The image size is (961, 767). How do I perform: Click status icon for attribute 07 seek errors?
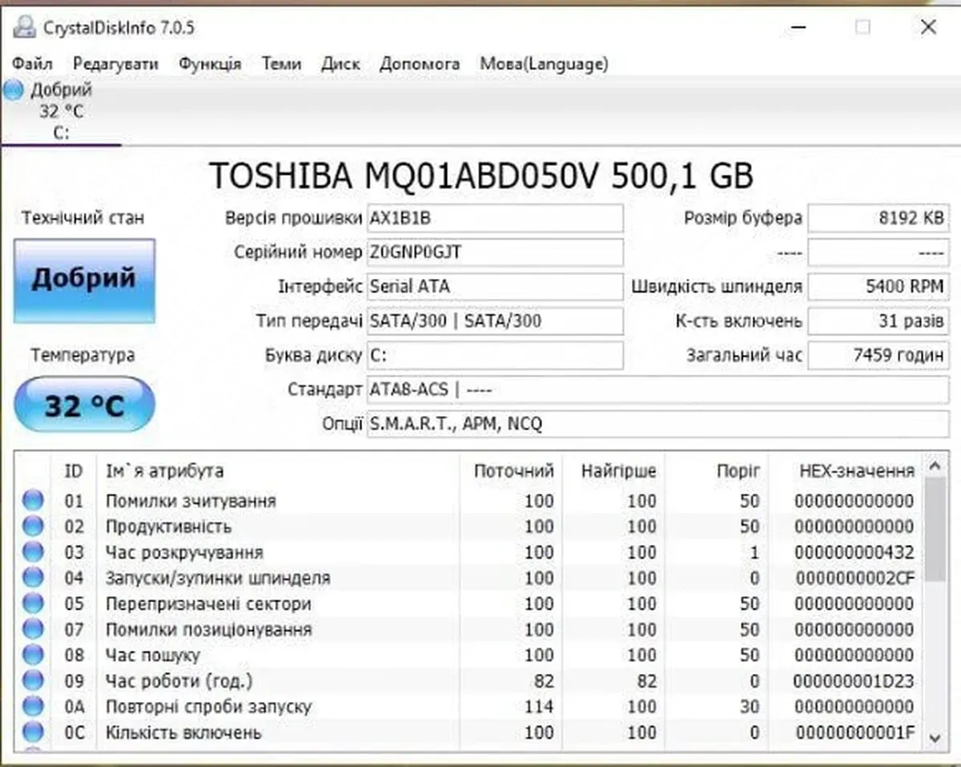[x=33, y=629]
